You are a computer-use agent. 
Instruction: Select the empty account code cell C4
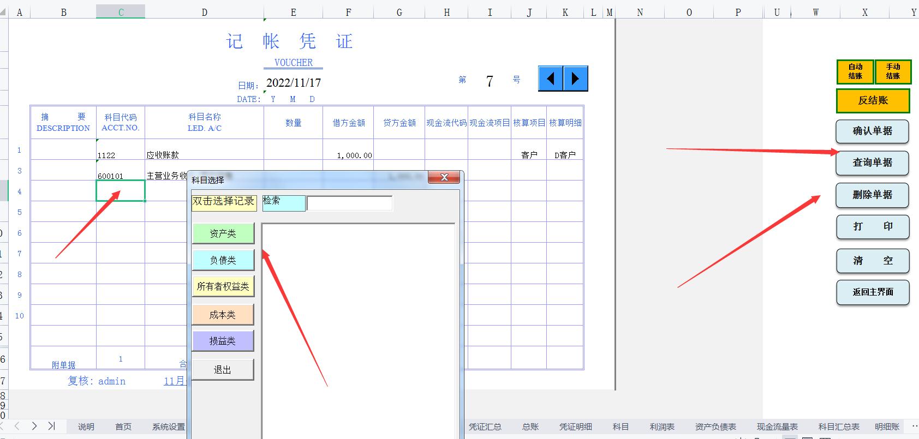(x=121, y=191)
